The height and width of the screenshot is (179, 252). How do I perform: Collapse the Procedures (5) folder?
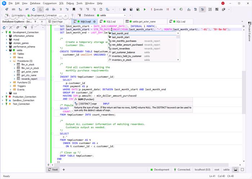point(10,61)
